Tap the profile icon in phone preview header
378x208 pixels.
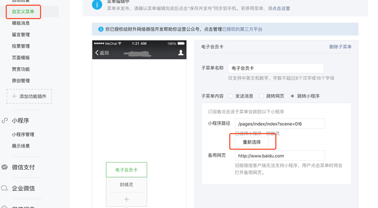pyautogui.click(x=181, y=53)
